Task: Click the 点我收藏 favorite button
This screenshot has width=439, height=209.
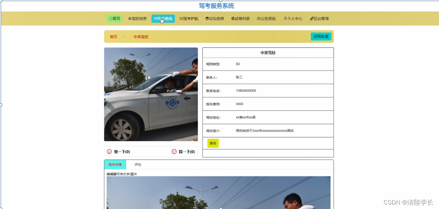Action: (321, 36)
